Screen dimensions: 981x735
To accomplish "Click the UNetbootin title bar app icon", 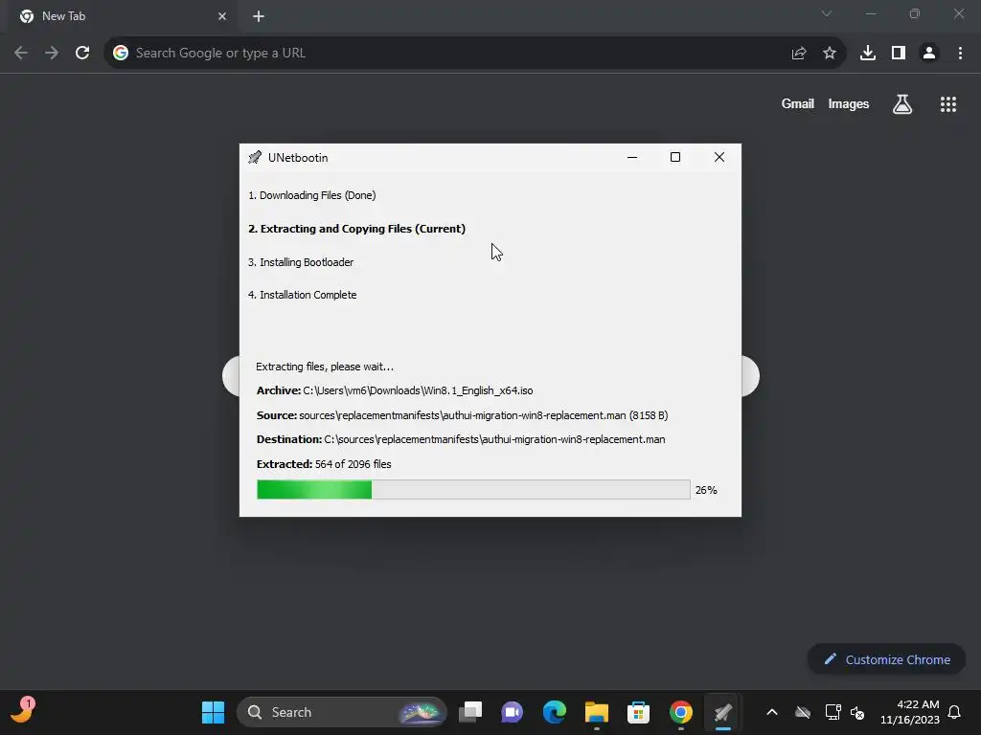I will pyautogui.click(x=255, y=158).
